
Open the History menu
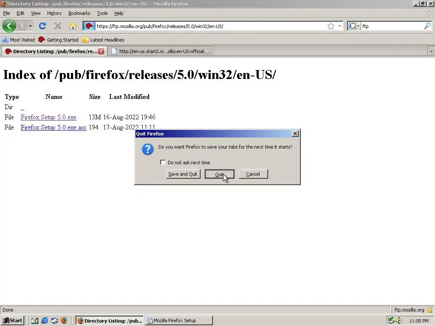click(54, 13)
